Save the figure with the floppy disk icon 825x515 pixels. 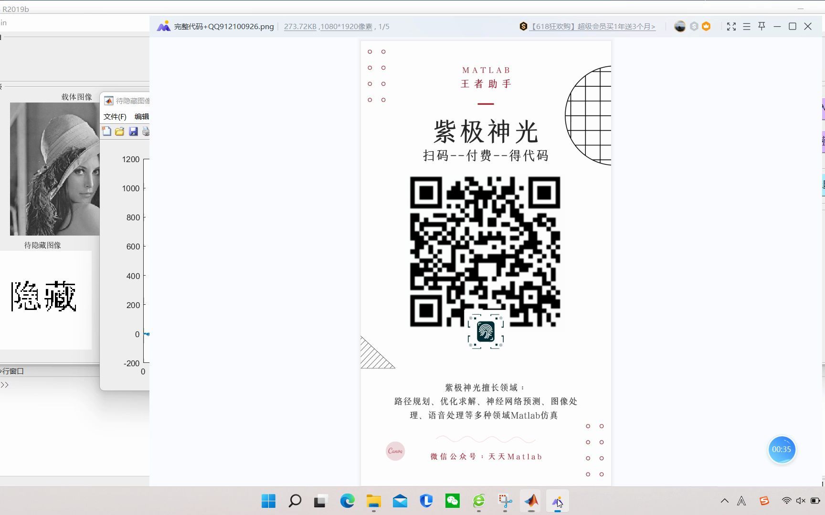[133, 132]
